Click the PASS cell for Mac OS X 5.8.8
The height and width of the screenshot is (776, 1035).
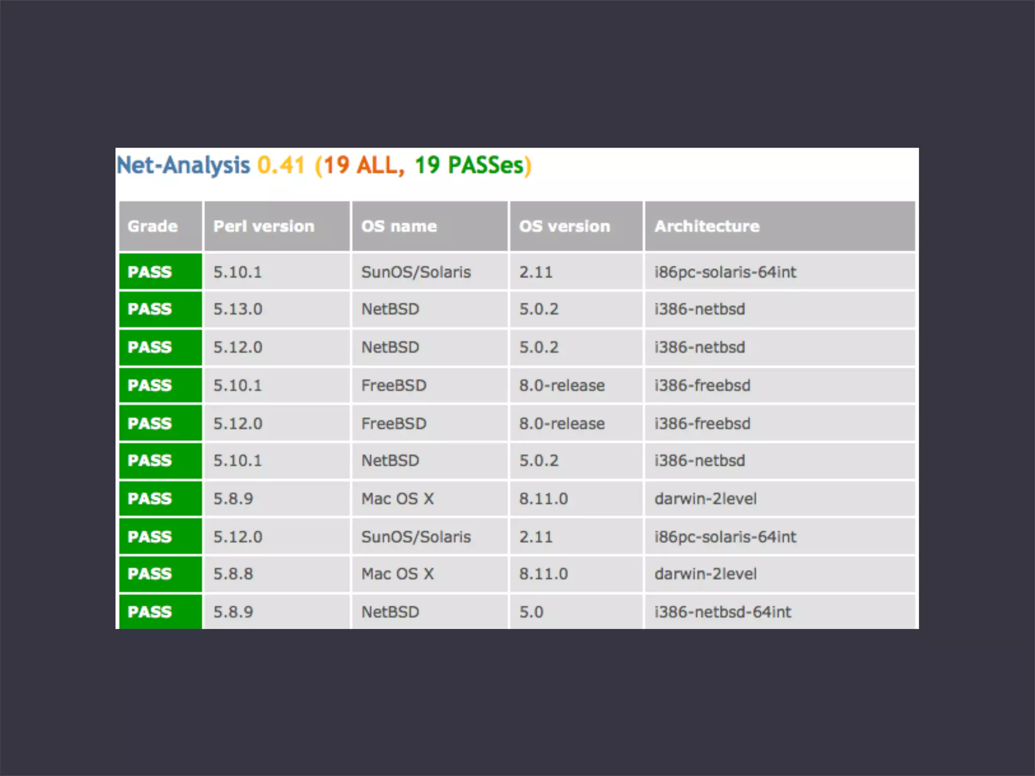click(x=150, y=574)
